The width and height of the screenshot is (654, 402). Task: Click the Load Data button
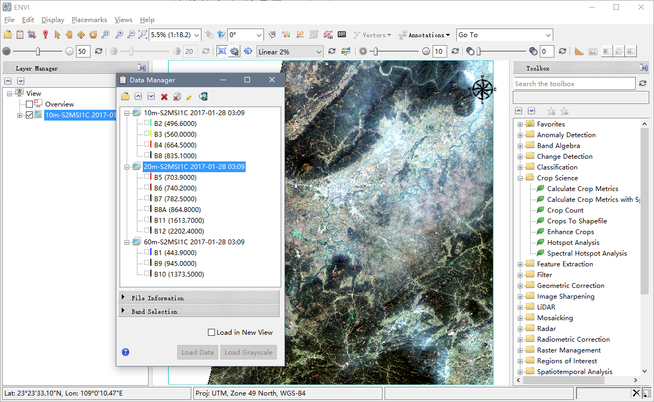[198, 352]
